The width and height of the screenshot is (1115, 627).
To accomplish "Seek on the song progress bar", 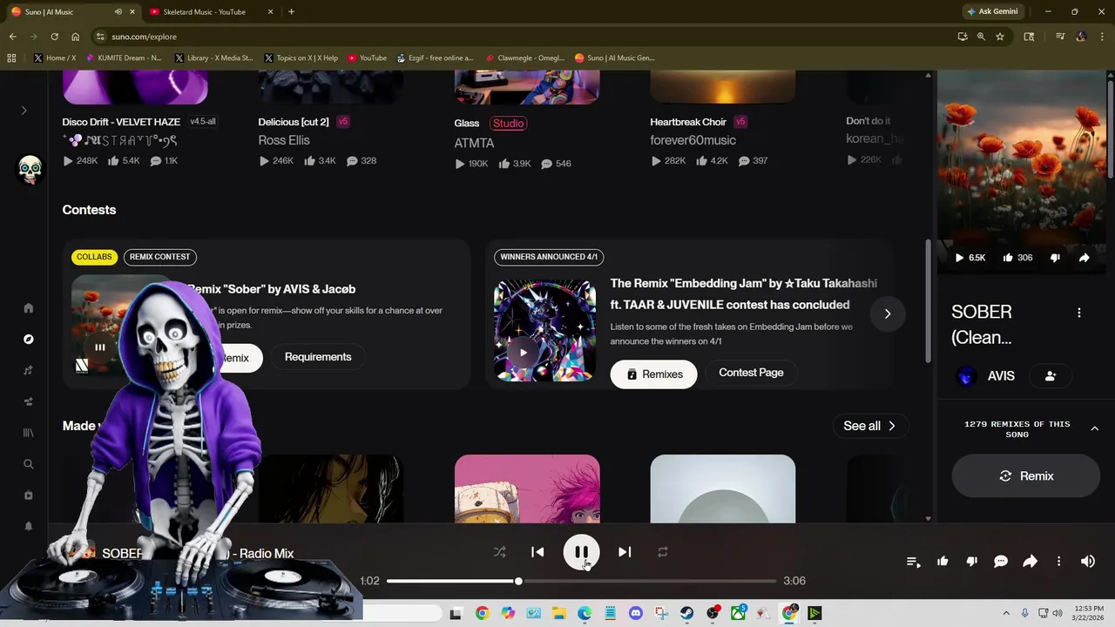I will [581, 581].
